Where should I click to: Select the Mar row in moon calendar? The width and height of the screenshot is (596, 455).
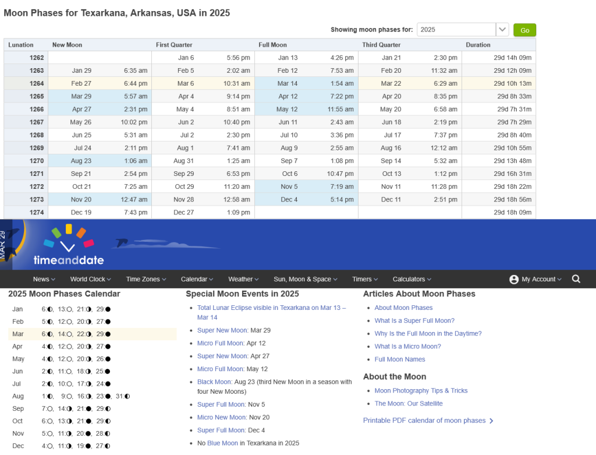point(17,334)
